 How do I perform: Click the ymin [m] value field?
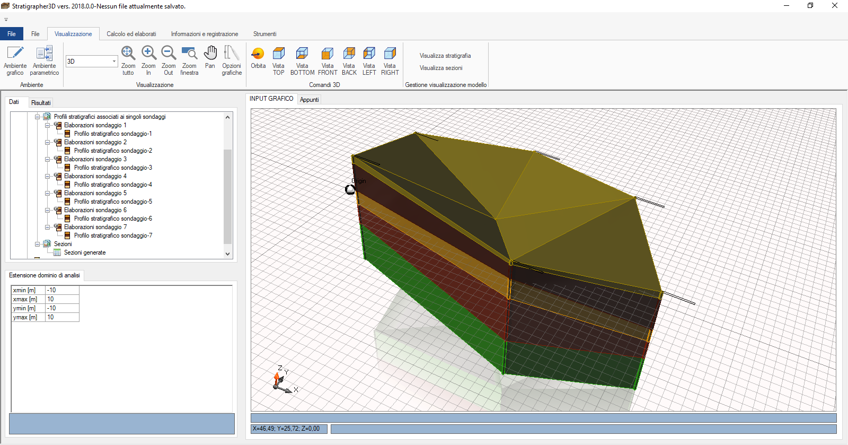[x=62, y=308]
